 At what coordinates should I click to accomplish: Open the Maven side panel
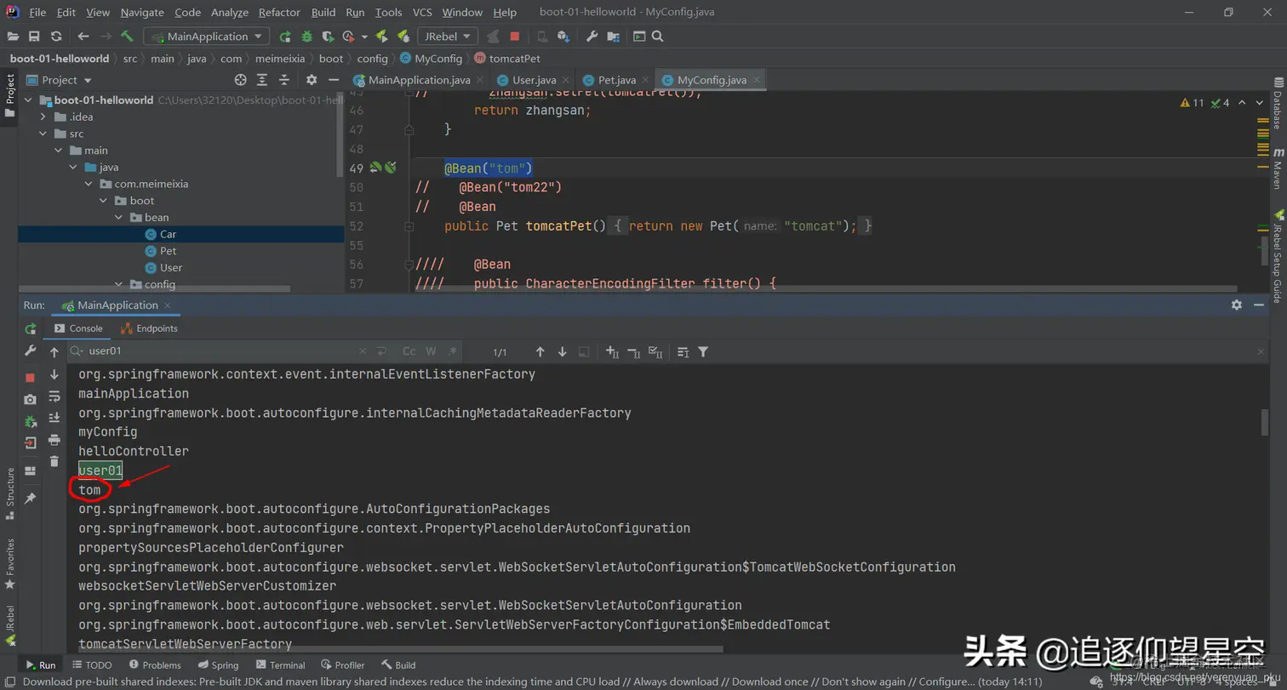point(1278,168)
